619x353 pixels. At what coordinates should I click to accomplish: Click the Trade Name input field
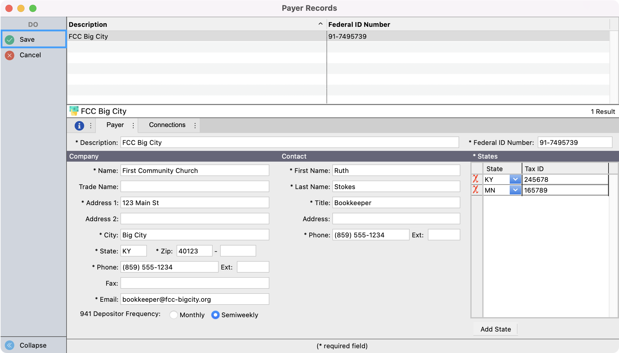coord(195,186)
